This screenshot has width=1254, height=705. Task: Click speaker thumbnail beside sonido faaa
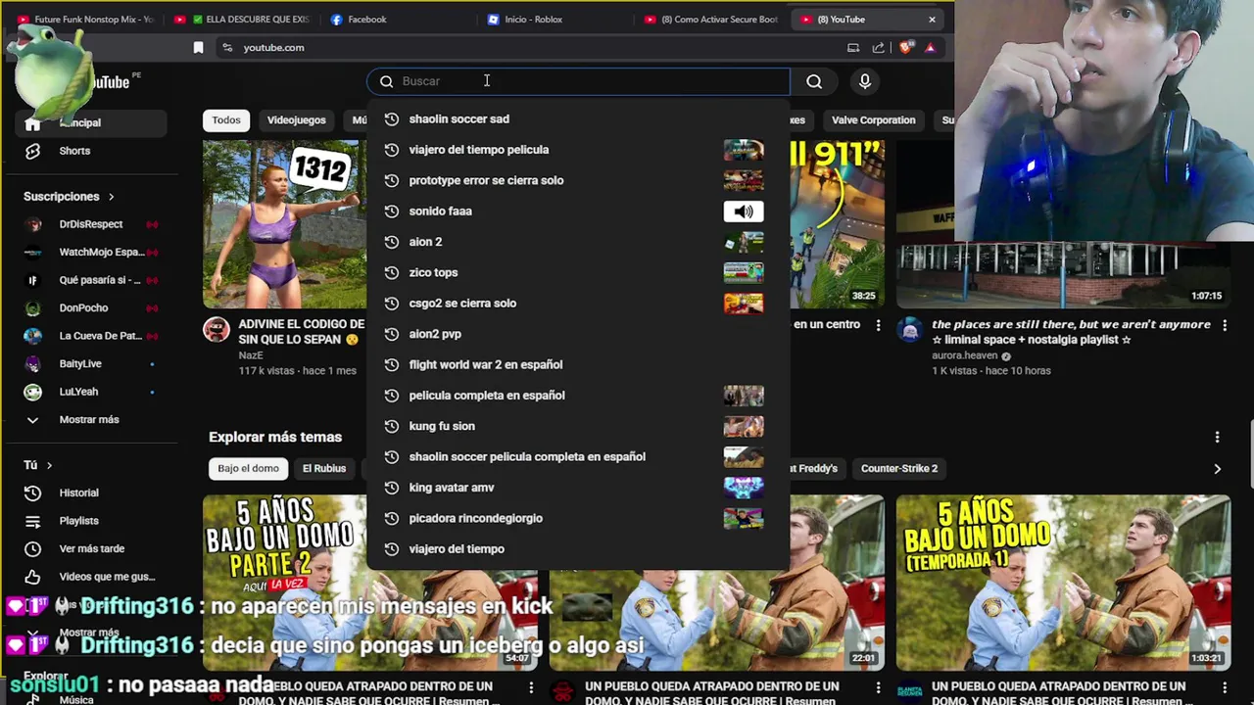coord(744,211)
